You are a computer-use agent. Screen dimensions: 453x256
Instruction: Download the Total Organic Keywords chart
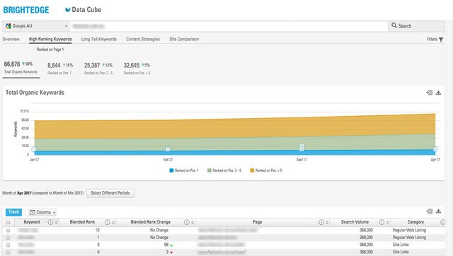coord(438,93)
